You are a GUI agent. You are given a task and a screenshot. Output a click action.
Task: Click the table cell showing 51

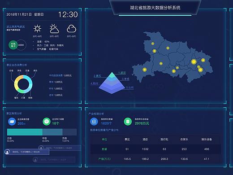[127, 149]
